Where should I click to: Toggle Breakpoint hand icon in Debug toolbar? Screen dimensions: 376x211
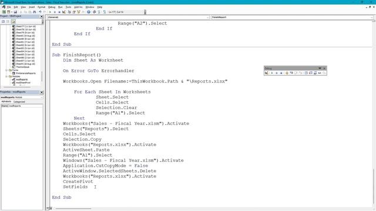[x=287, y=73]
